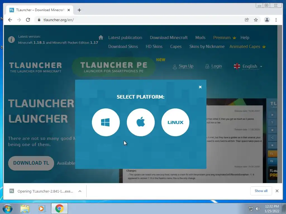Open the media player taskbar icon
This screenshot has height=214, width=286.
coord(42,208)
